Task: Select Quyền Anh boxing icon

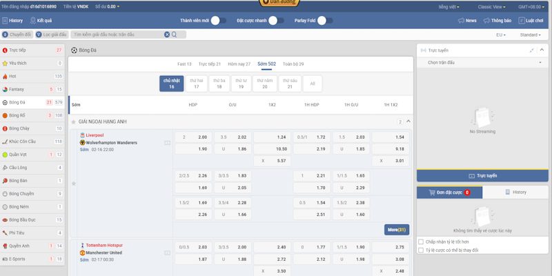Action: tap(5, 246)
